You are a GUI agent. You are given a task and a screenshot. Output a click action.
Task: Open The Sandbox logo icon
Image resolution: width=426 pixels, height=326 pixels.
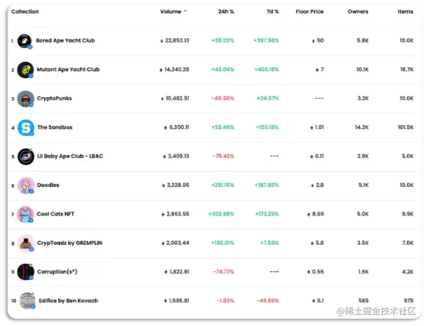pyautogui.click(x=26, y=127)
